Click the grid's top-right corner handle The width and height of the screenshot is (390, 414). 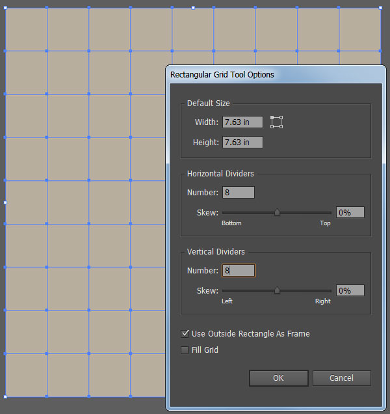[380, 8]
